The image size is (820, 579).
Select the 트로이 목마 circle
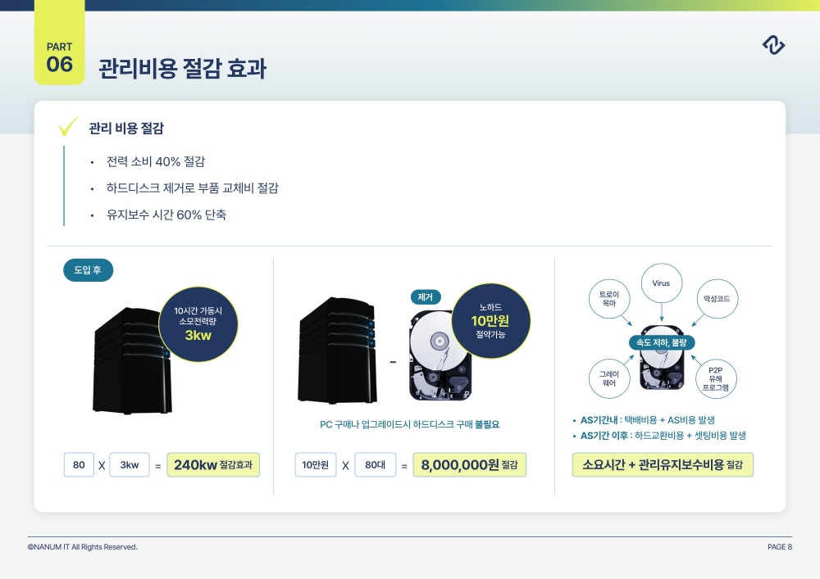(609, 299)
